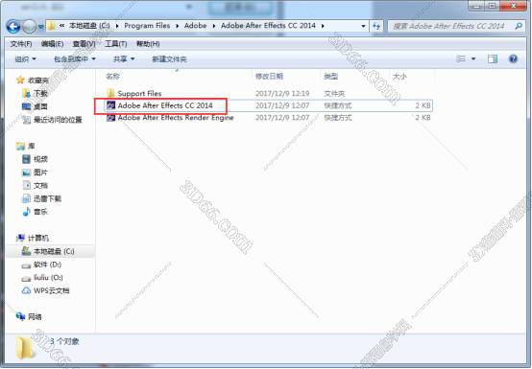This screenshot has height=369, width=532.
Task: Focus the search Adobe After Effects CC 2014 box
Action: 456,26
